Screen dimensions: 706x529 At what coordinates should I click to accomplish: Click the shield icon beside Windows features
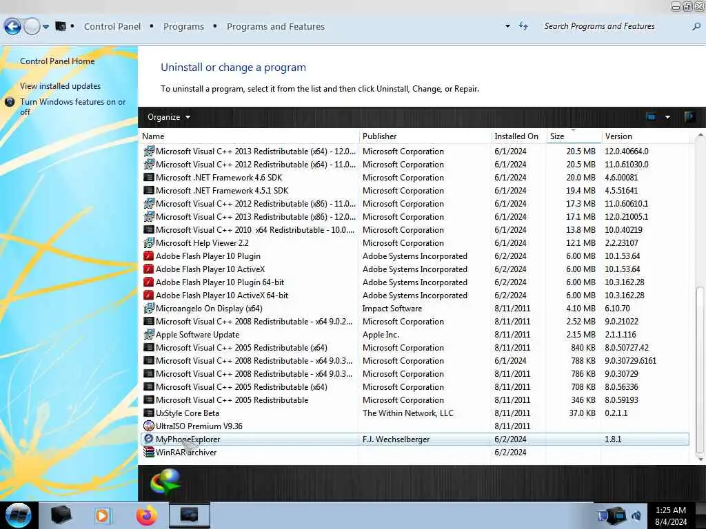pyautogui.click(x=10, y=102)
